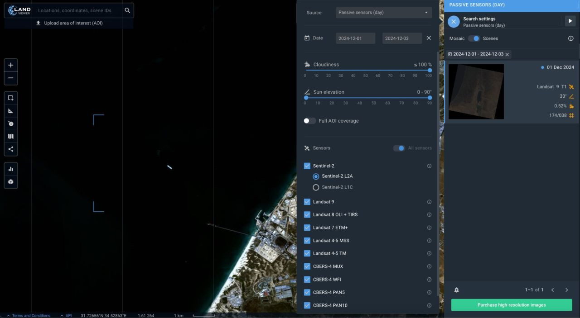
Task: Open the Landsat 9 scene thumbnail
Action: point(476,92)
